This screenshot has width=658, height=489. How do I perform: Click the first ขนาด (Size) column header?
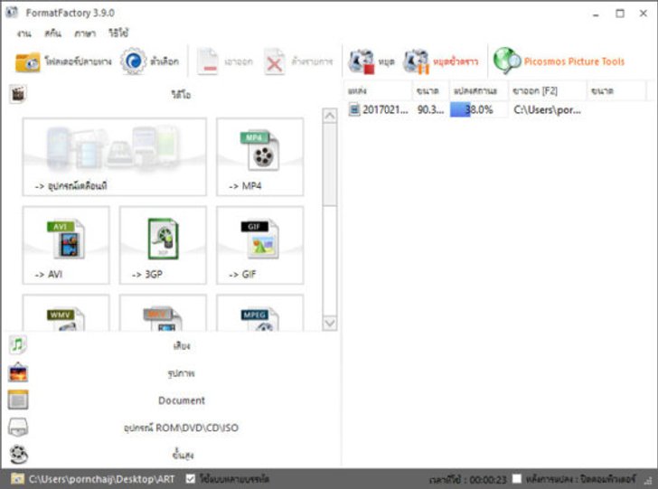[431, 90]
